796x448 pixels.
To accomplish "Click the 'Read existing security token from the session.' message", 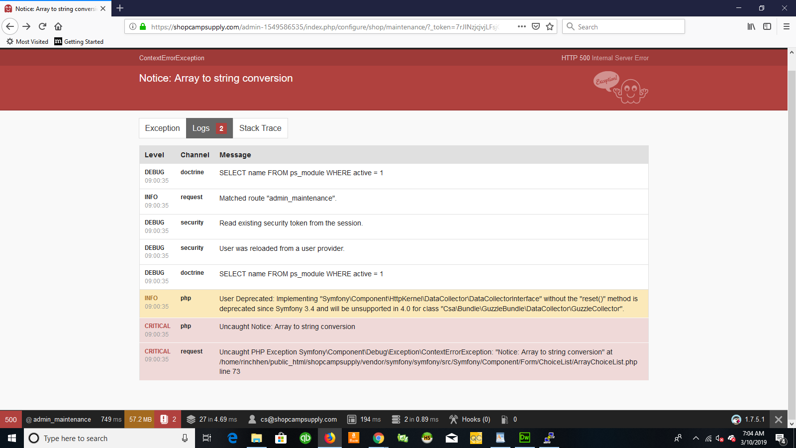I will (x=291, y=223).
